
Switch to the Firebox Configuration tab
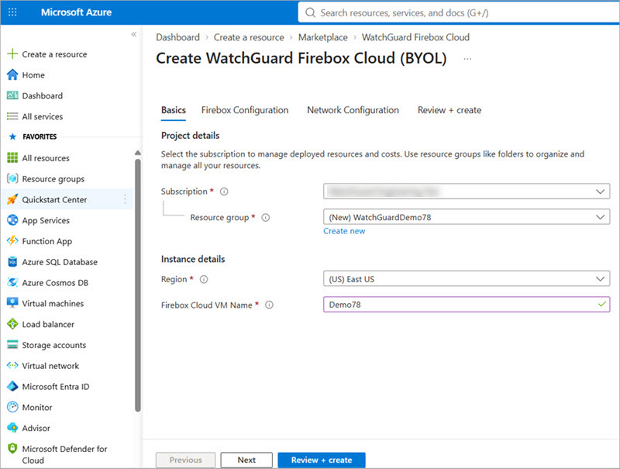[x=245, y=110]
